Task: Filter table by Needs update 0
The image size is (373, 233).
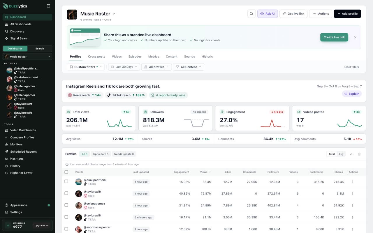Action: [124, 154]
